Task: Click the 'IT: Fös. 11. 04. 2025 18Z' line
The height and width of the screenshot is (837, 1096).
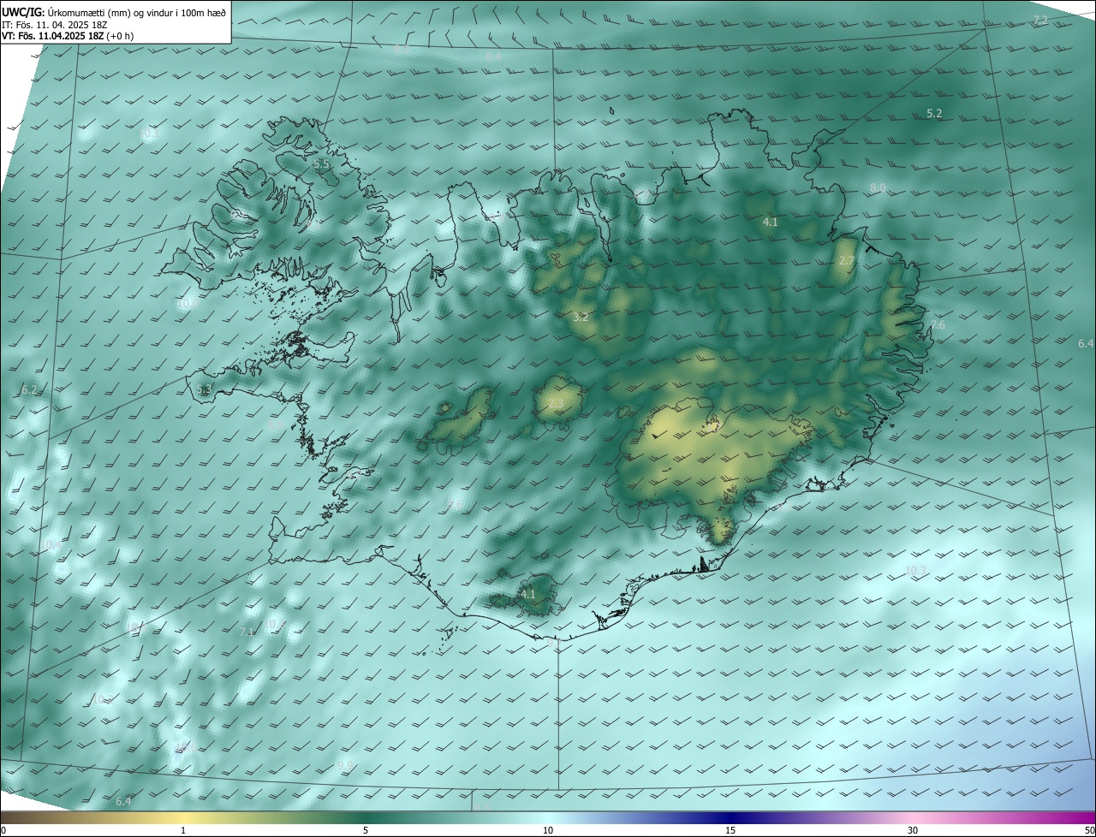Action: click(x=54, y=25)
